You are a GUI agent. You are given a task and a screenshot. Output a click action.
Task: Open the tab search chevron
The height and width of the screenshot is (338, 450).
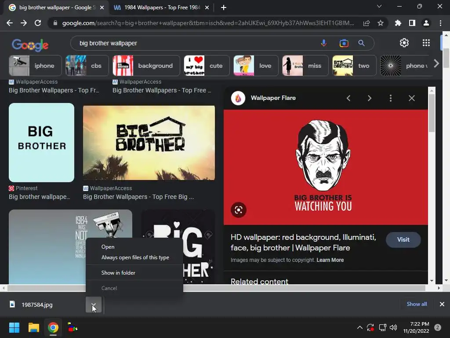(x=379, y=6)
